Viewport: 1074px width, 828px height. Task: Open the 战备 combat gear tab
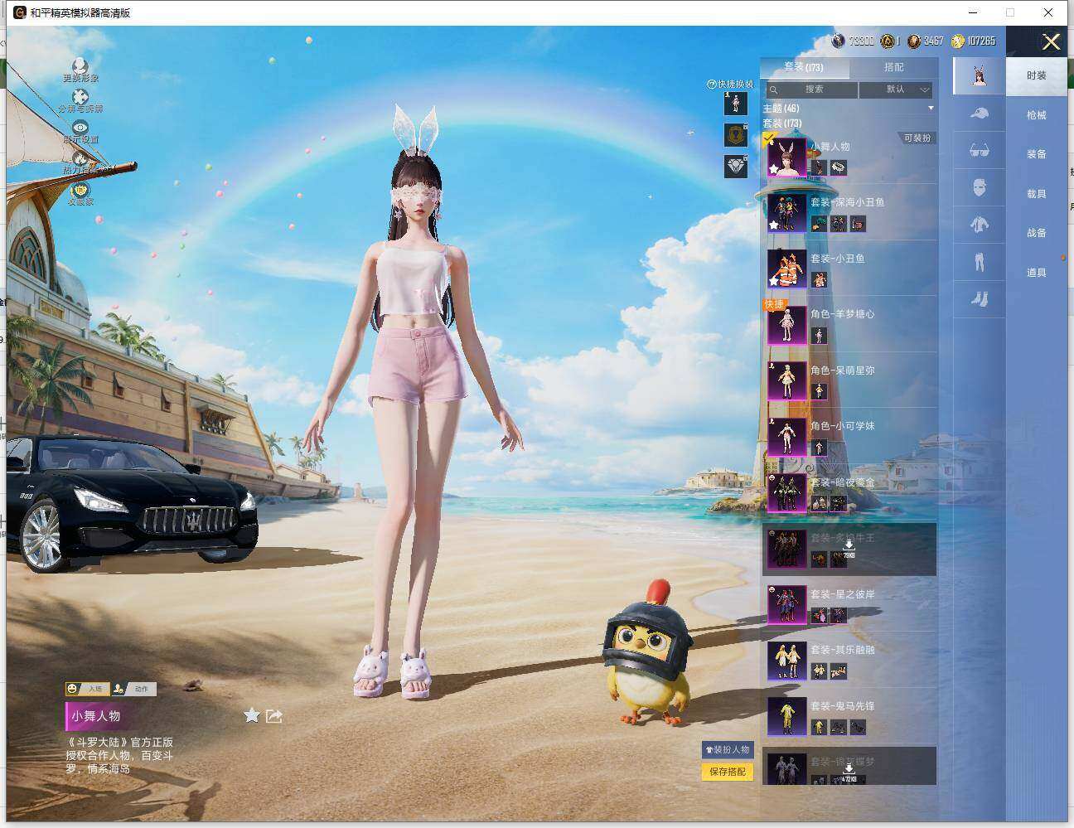1037,233
